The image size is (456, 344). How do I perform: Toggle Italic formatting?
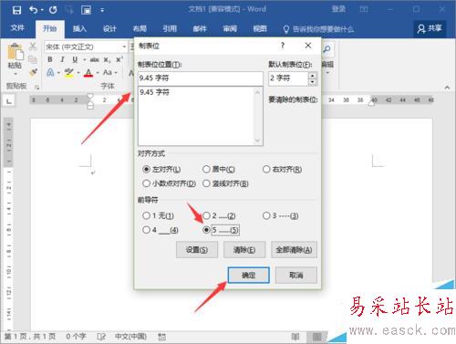tap(62, 59)
